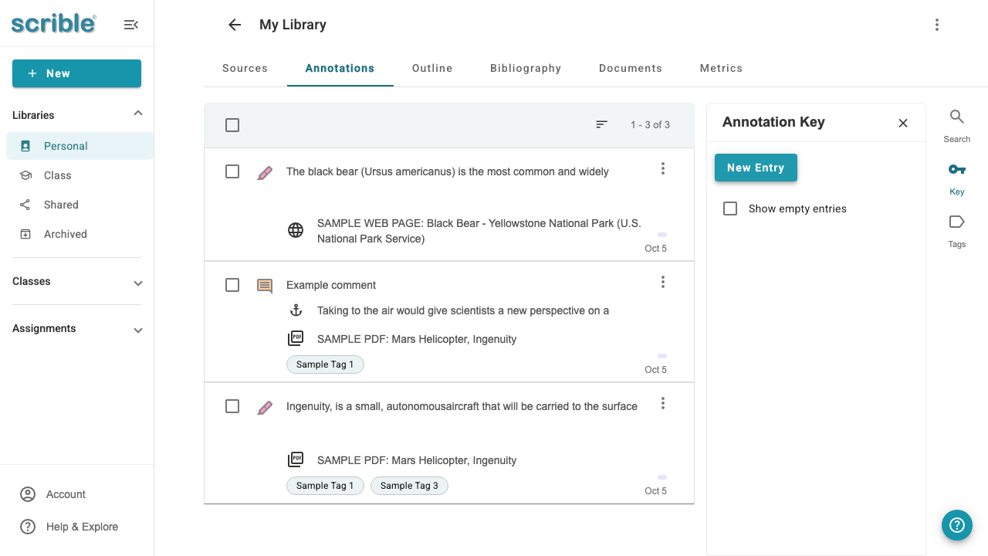Click color marker above Example comment Oct 5

click(662, 356)
